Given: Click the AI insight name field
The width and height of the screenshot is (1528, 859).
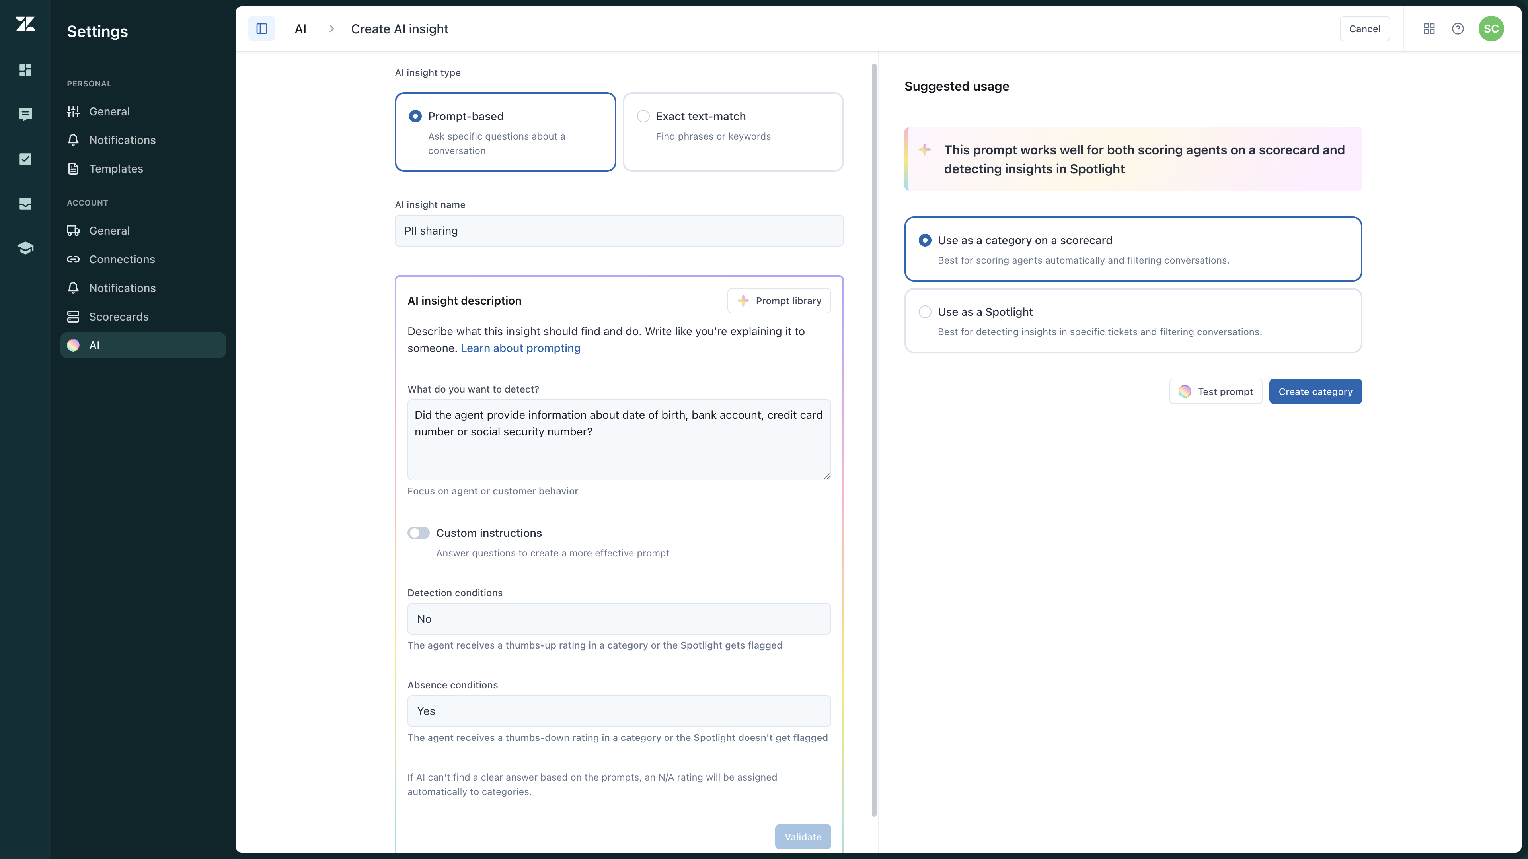Looking at the screenshot, I should pos(619,231).
